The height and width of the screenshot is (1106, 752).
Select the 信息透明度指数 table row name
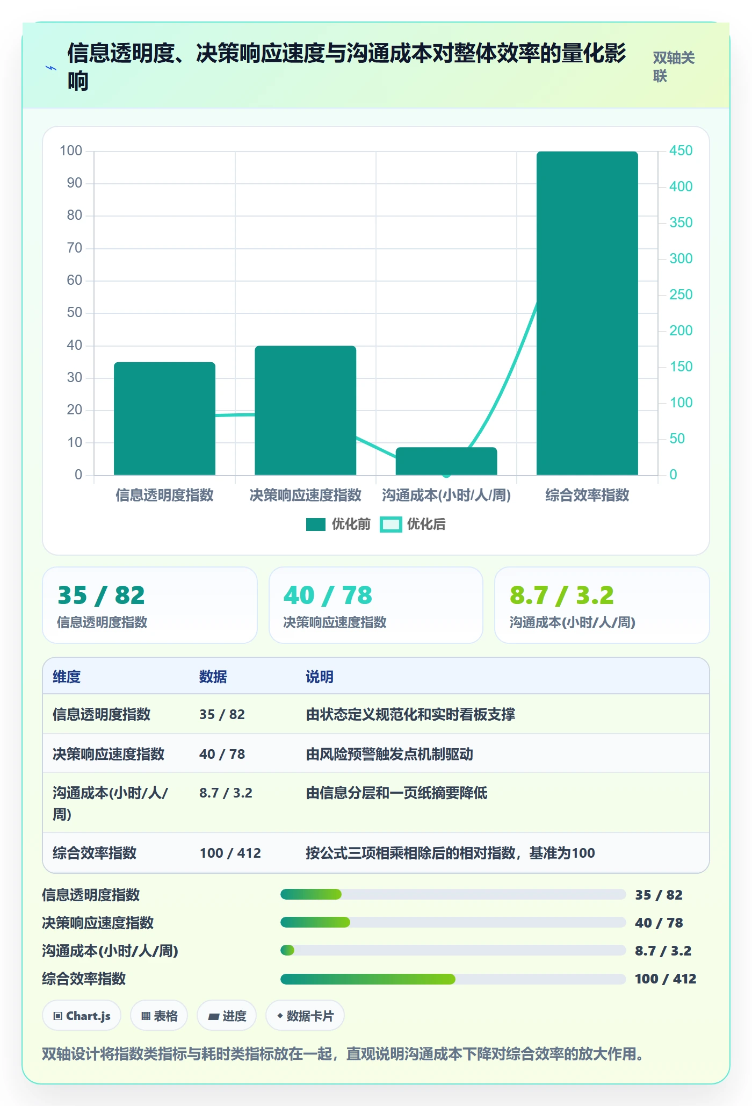tap(102, 714)
